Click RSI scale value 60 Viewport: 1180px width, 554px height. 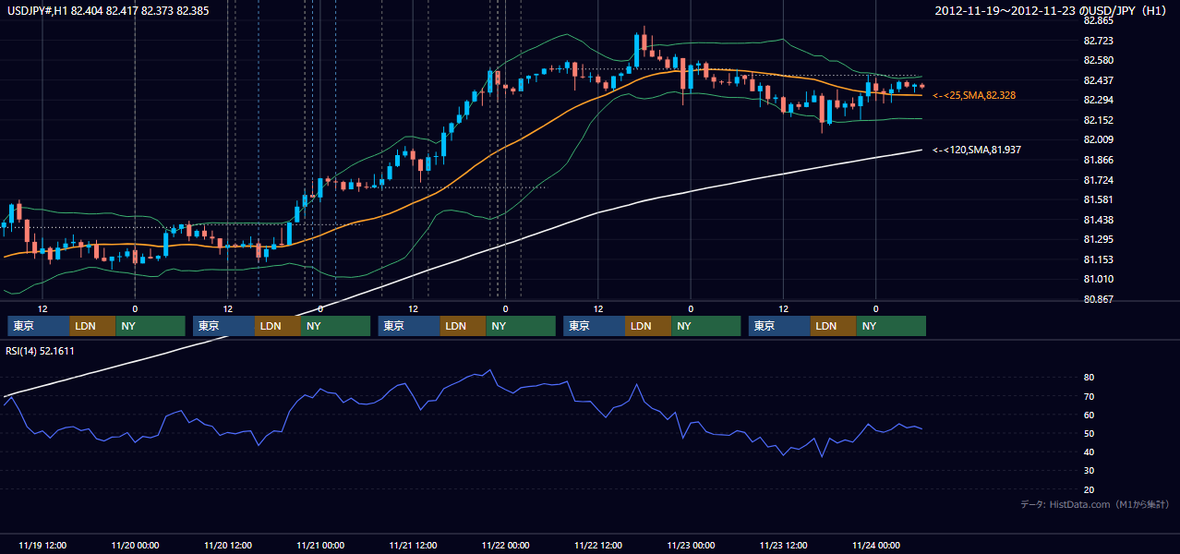(1090, 415)
